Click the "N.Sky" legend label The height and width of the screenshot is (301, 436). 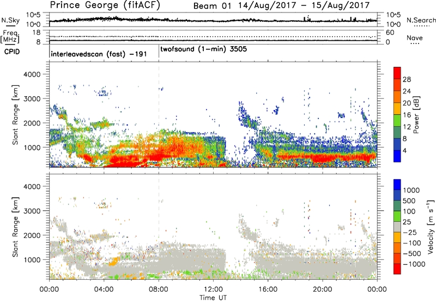coord(10,20)
